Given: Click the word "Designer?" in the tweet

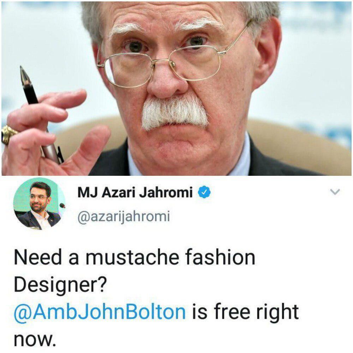Looking at the screenshot, I should click(x=60, y=285).
